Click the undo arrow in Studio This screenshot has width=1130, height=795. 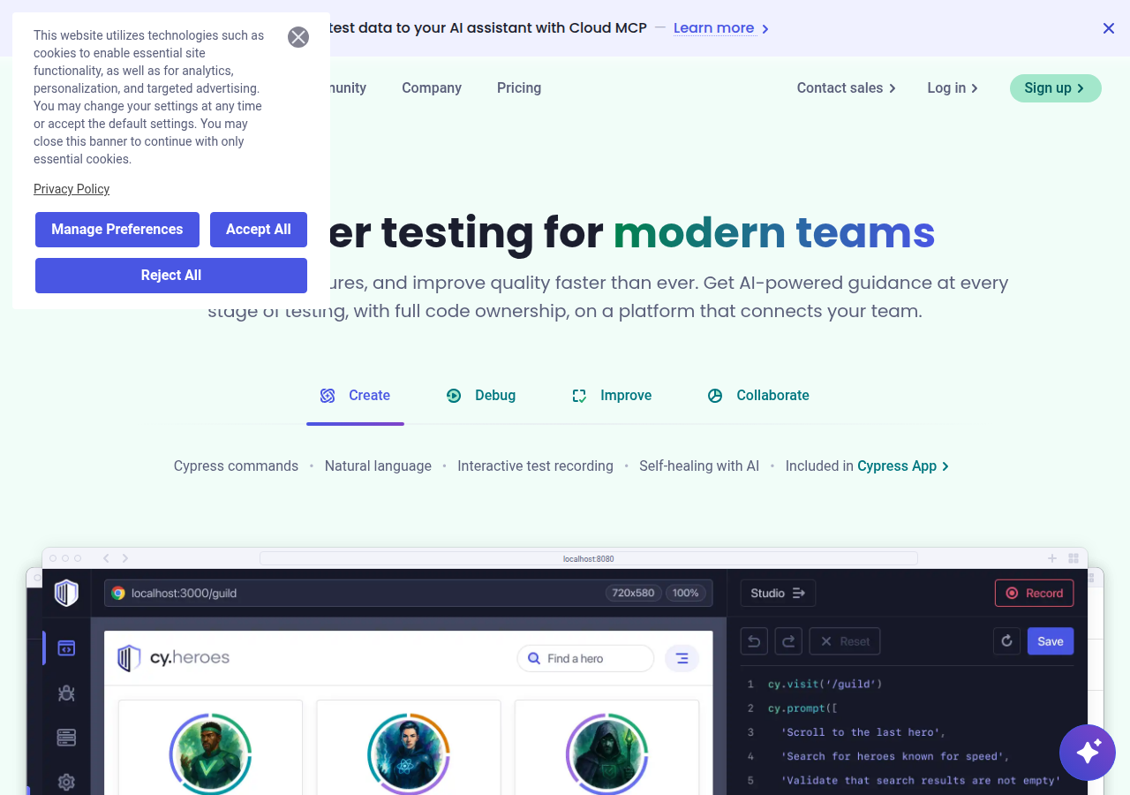pos(754,641)
